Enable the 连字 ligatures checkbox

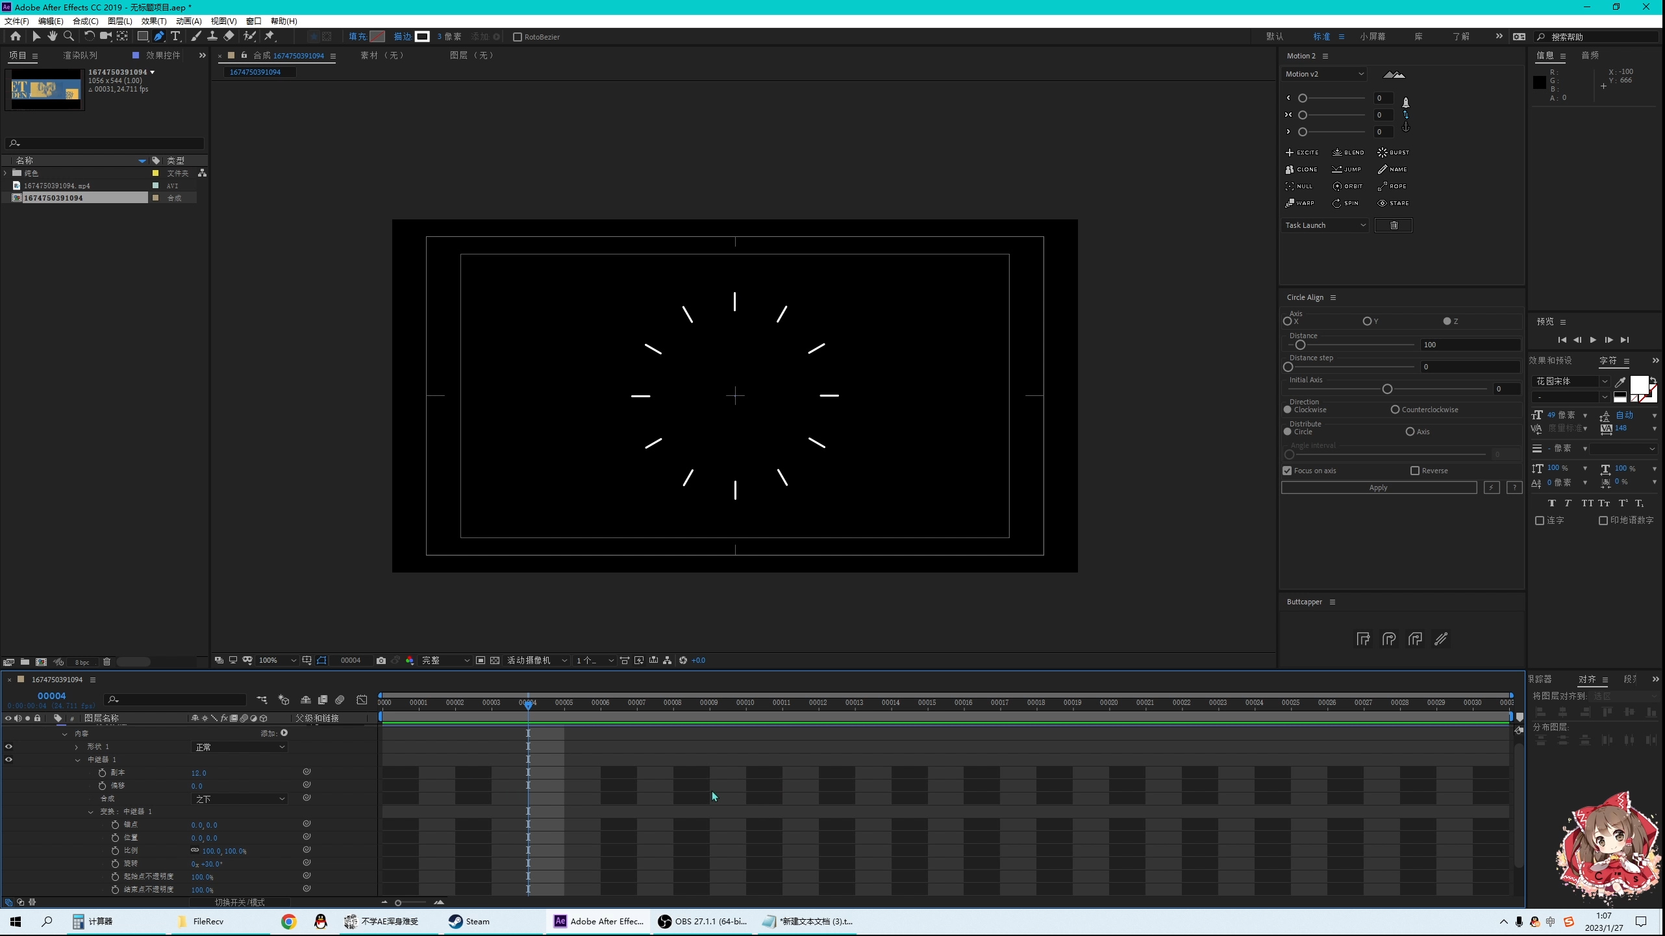tap(1539, 521)
